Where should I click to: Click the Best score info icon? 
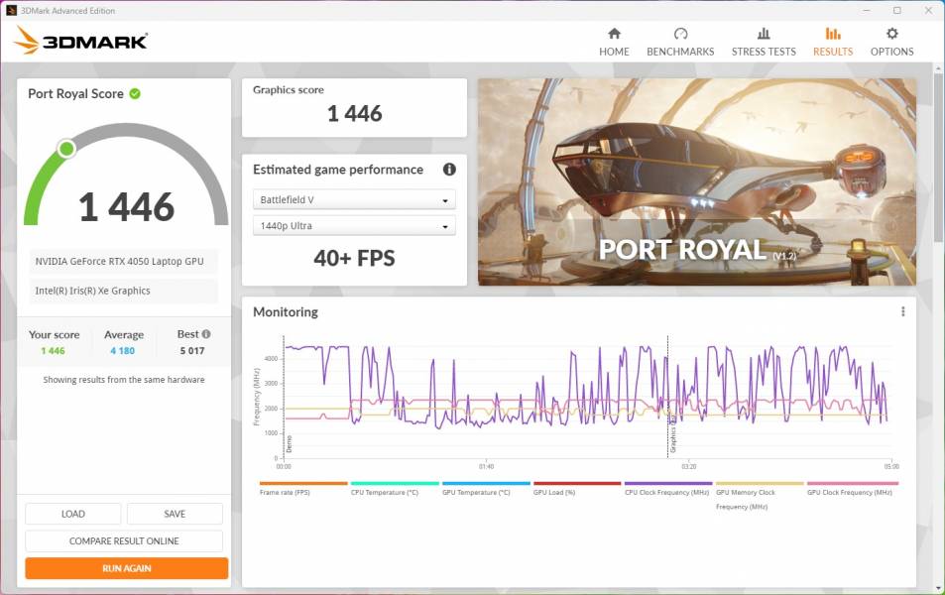(206, 334)
